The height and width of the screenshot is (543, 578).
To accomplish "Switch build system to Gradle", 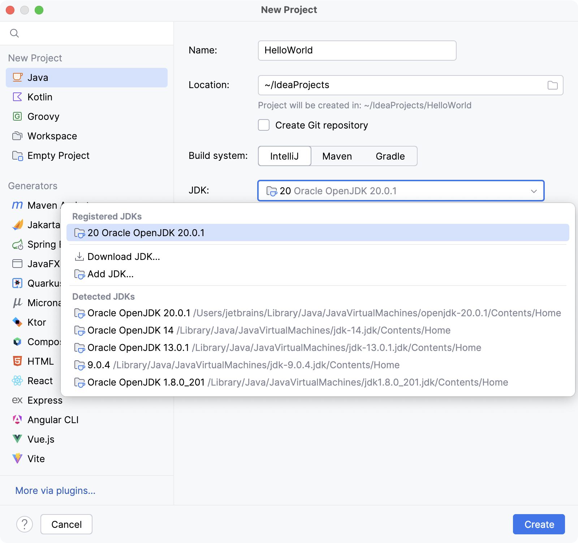I will pos(390,156).
